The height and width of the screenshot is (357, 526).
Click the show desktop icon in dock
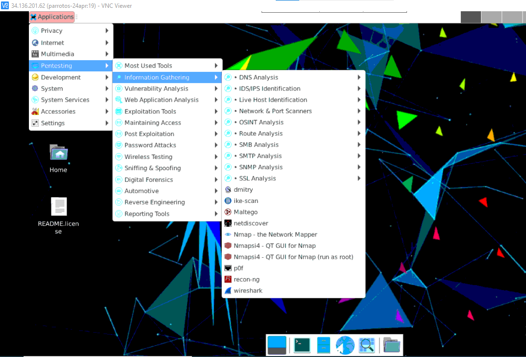277,345
